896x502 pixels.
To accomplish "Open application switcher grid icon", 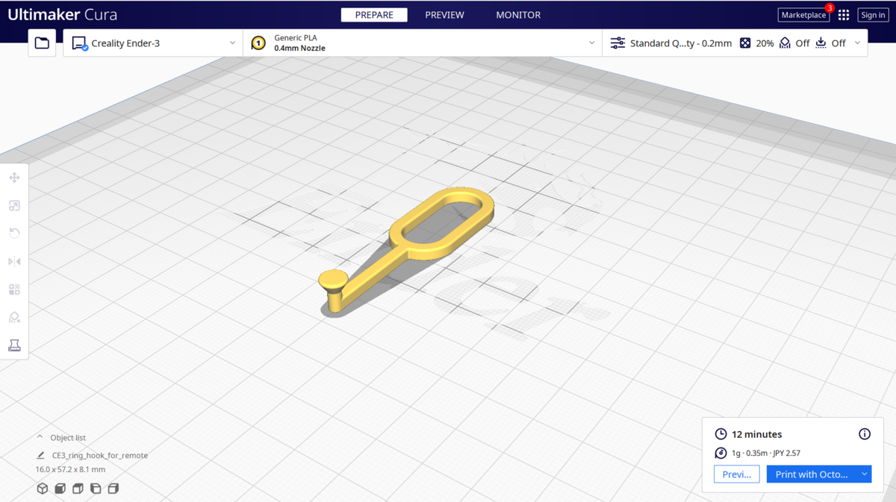I will 844,15.
